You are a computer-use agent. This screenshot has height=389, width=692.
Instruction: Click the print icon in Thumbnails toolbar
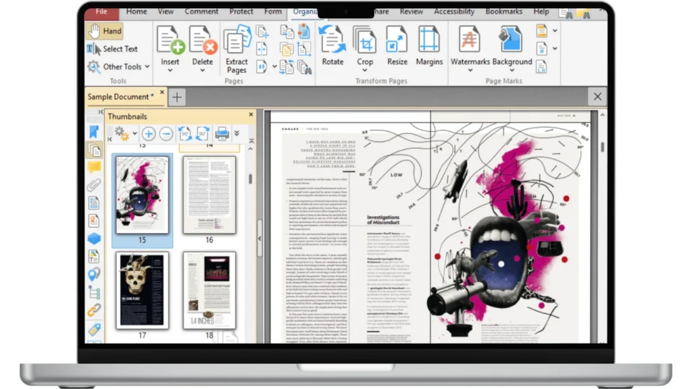click(x=222, y=134)
